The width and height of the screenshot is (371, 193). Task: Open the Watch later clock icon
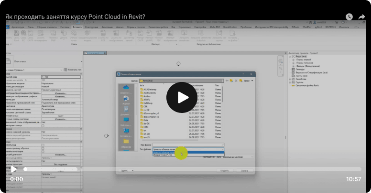[349, 17]
